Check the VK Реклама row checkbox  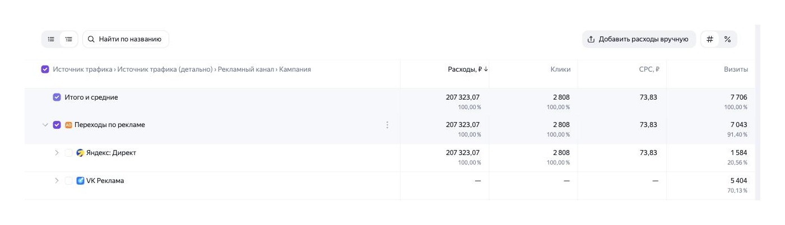tap(68, 181)
